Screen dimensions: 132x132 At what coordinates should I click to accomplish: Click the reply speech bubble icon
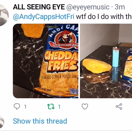pos(17,106)
